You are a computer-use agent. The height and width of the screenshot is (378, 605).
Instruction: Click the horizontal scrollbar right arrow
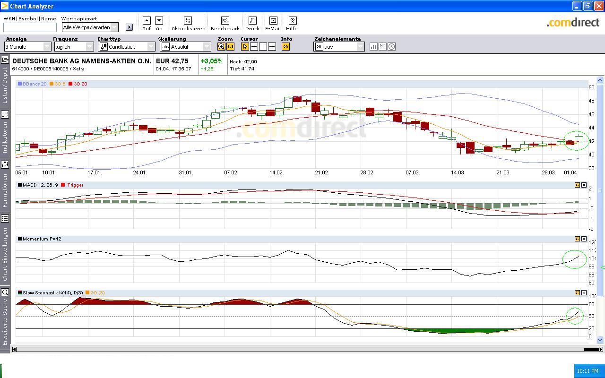601,349
